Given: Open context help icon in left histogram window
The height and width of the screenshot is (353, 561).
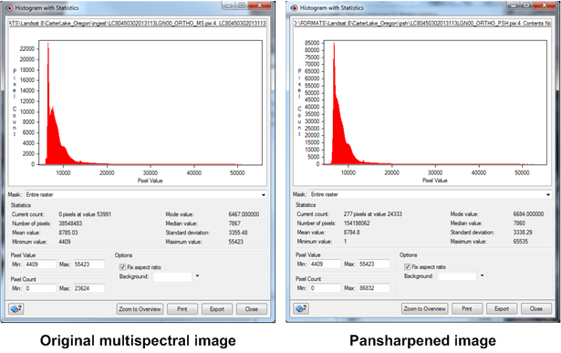Looking at the screenshot, I should pyautogui.click(x=16, y=308).
